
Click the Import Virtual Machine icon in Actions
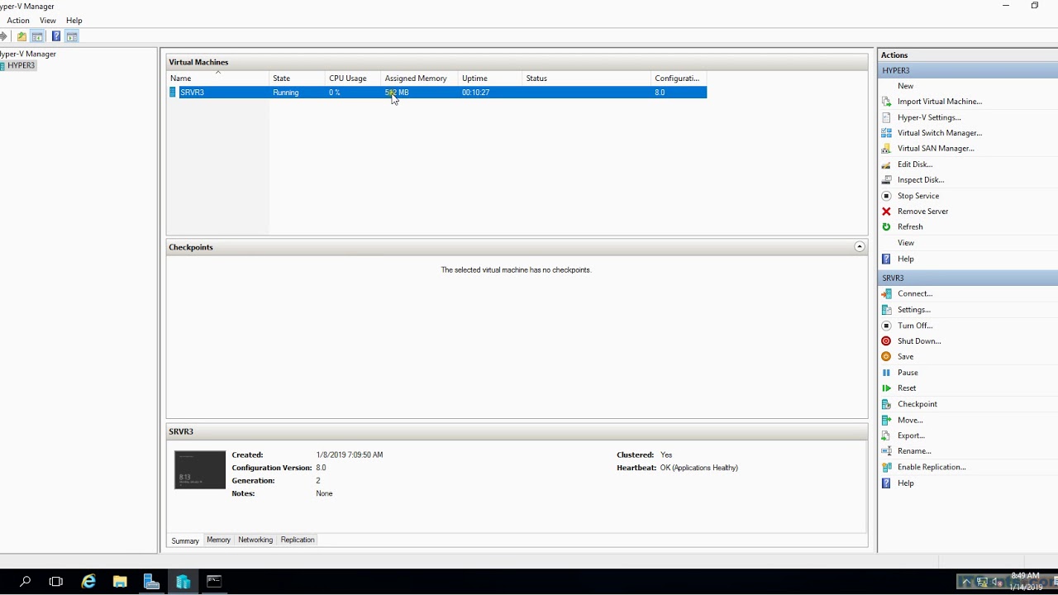pyautogui.click(x=886, y=102)
